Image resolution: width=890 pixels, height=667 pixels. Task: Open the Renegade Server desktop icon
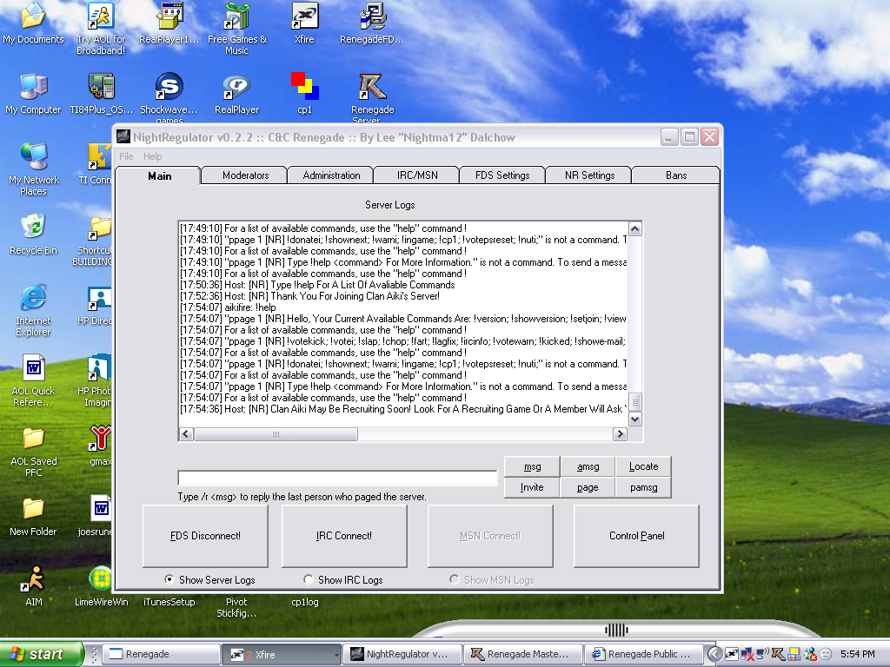click(x=372, y=90)
